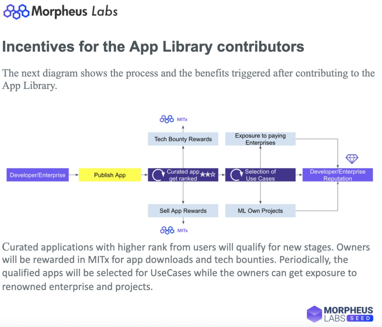Image resolution: width=382 pixels, height=327 pixels.
Task: Click the blue SEED badge
Action: point(360,318)
